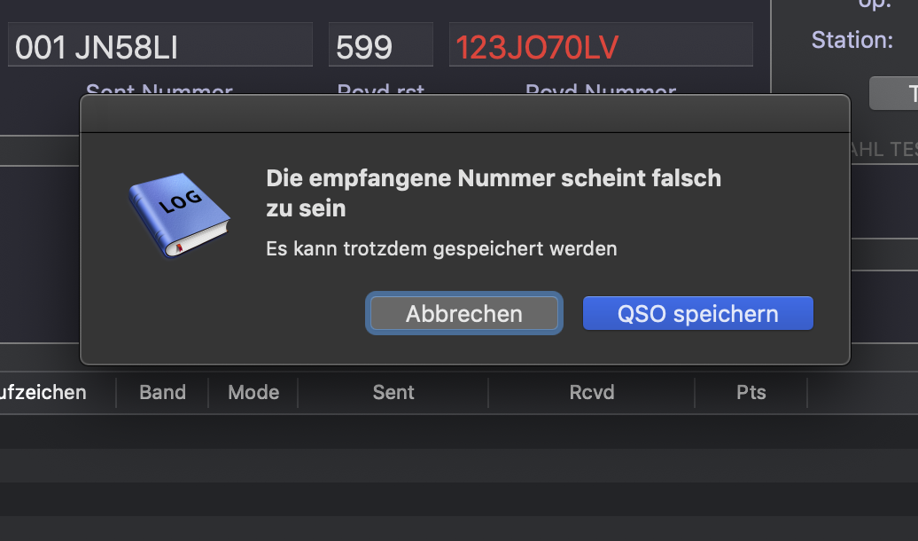Sort the log by Band column
The width and height of the screenshot is (918, 541).
[x=162, y=392]
